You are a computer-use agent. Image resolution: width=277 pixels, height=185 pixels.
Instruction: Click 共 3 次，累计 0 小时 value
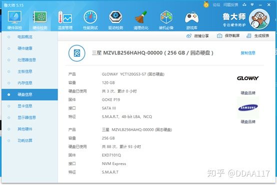point(119,91)
